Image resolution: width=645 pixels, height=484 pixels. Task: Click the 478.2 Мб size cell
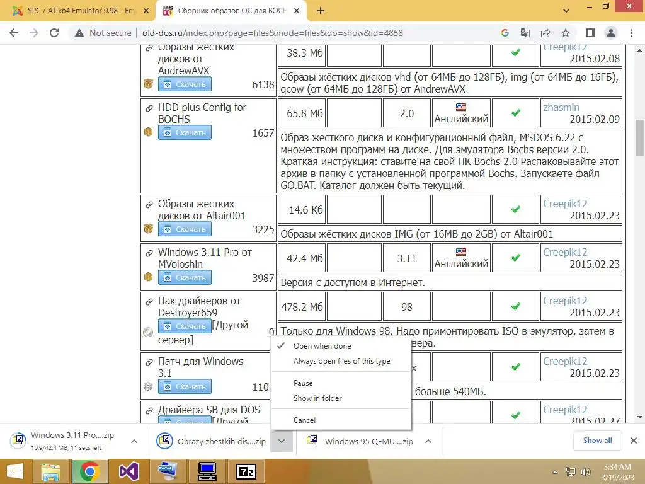coord(302,307)
